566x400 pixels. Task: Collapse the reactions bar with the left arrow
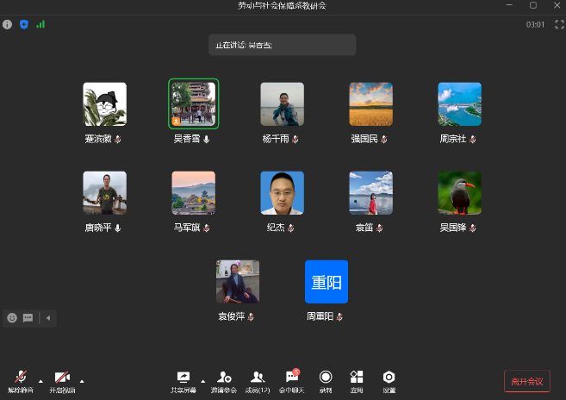pyautogui.click(x=48, y=318)
